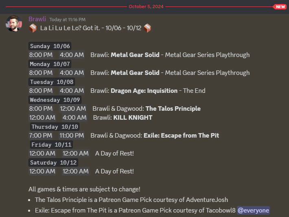Click the bold KILL KNIGHT title

coord(133,118)
